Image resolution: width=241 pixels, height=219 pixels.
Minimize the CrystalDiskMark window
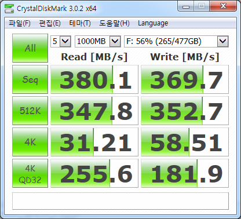(186, 6)
